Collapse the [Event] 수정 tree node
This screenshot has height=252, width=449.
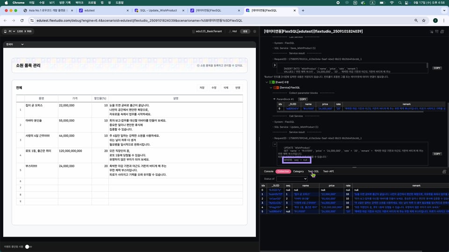[x=267, y=82]
